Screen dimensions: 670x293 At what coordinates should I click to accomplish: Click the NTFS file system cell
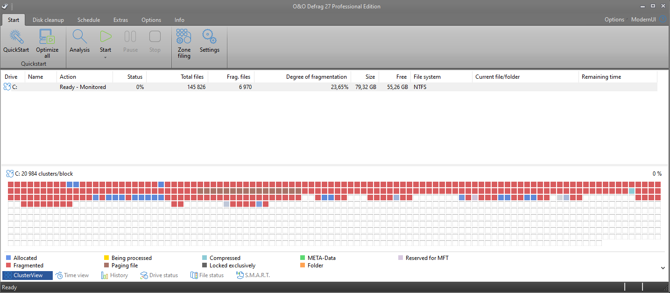(420, 87)
